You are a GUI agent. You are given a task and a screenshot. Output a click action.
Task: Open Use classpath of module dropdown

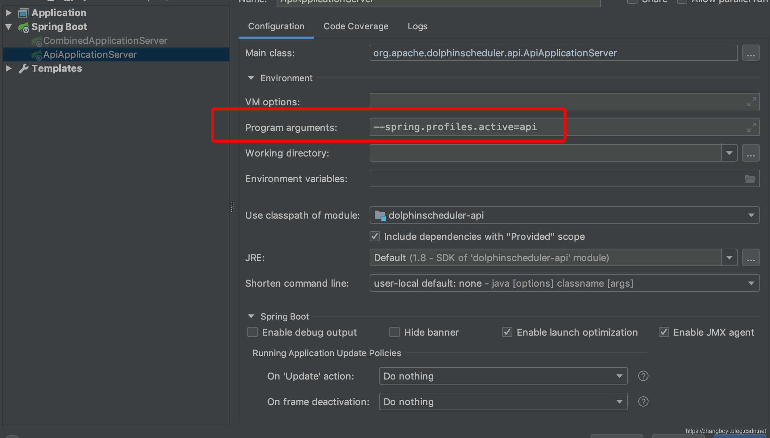coord(751,215)
